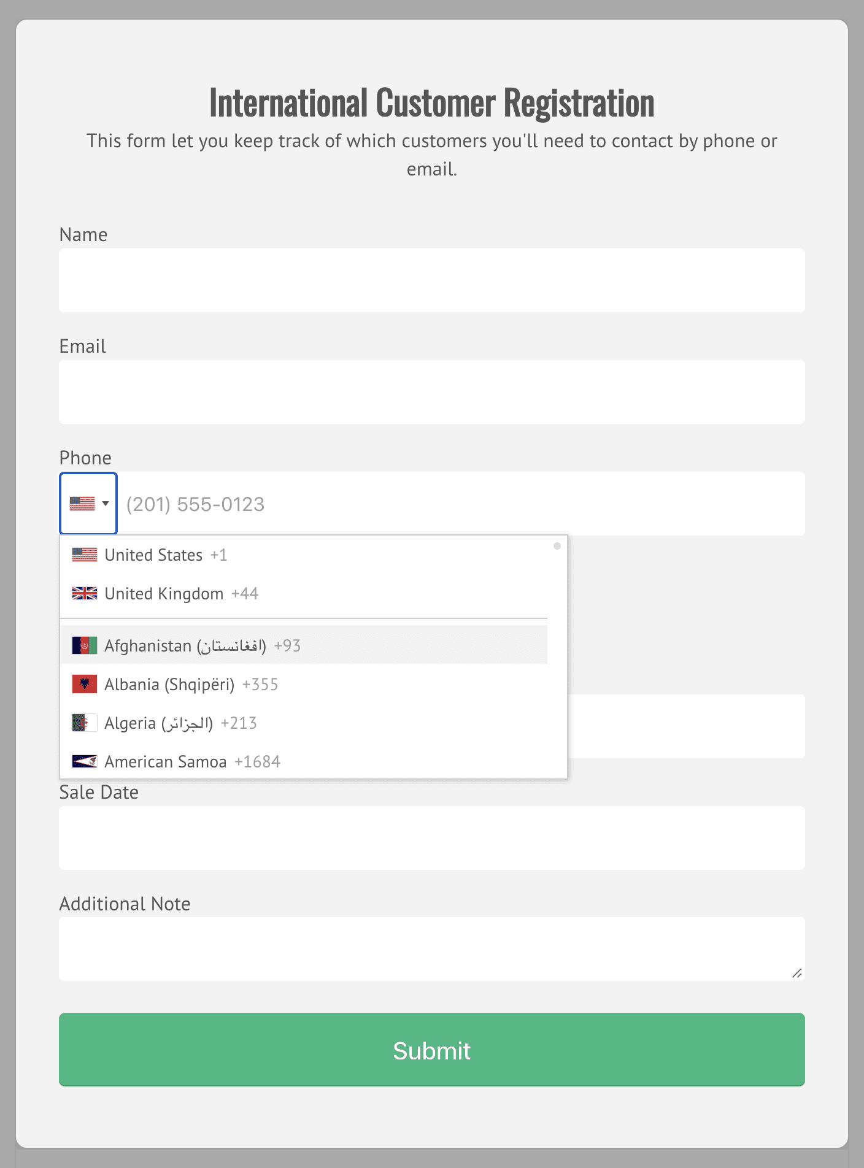Screen dimensions: 864x1168
Task: Choose Algeria +213 from country list
Action: (180, 723)
